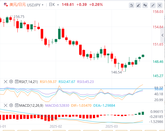Click the 0.96615 MACD axis label
The width and height of the screenshot is (165, 131).
tap(157, 112)
